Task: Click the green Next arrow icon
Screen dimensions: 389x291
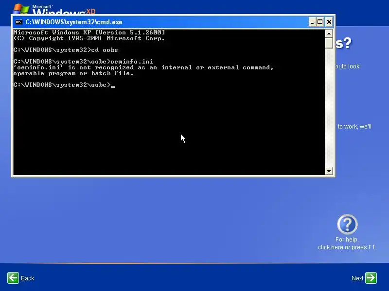Action: pyautogui.click(x=371, y=278)
